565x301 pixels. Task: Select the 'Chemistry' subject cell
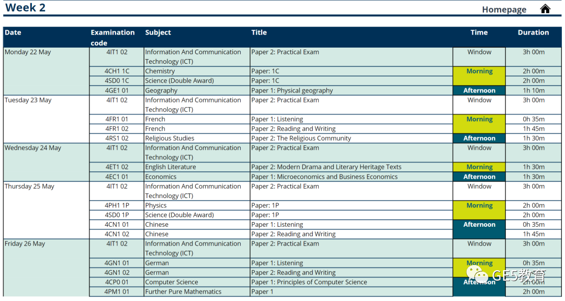(x=197, y=71)
